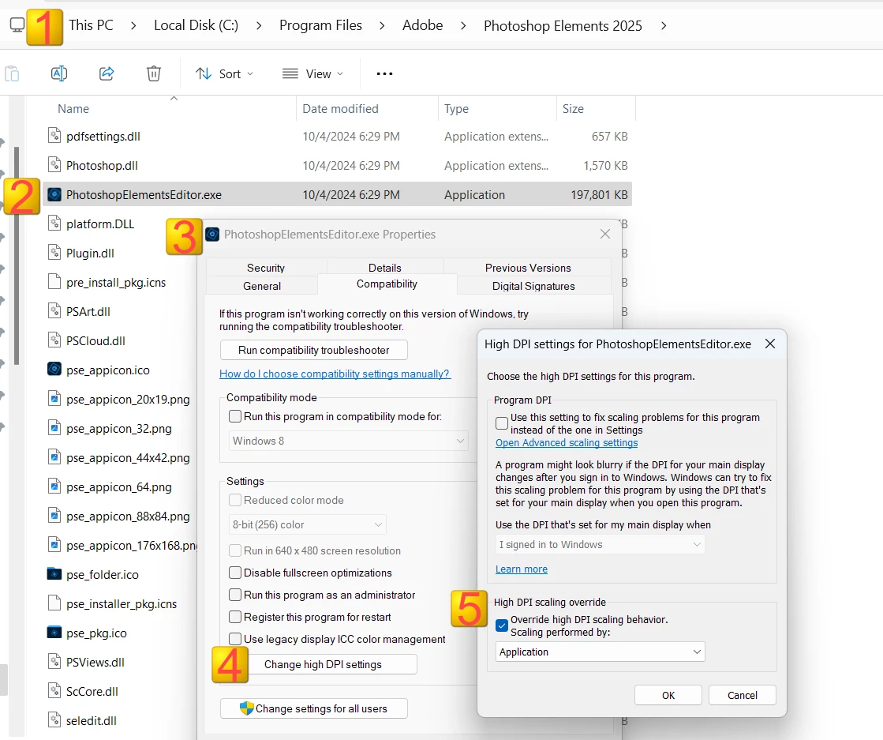
Task: Open the See more ellipsis menu
Action: point(384,73)
